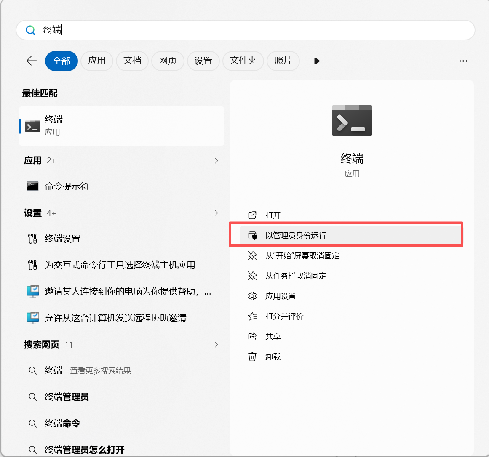
Task: Click the large Terminal app icon in the details panel
Action: pyautogui.click(x=352, y=120)
